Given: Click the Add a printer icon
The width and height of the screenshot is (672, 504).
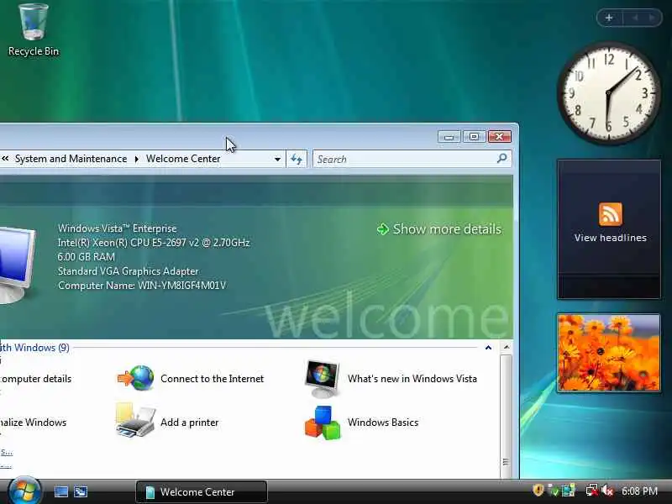Looking at the screenshot, I should [135, 421].
